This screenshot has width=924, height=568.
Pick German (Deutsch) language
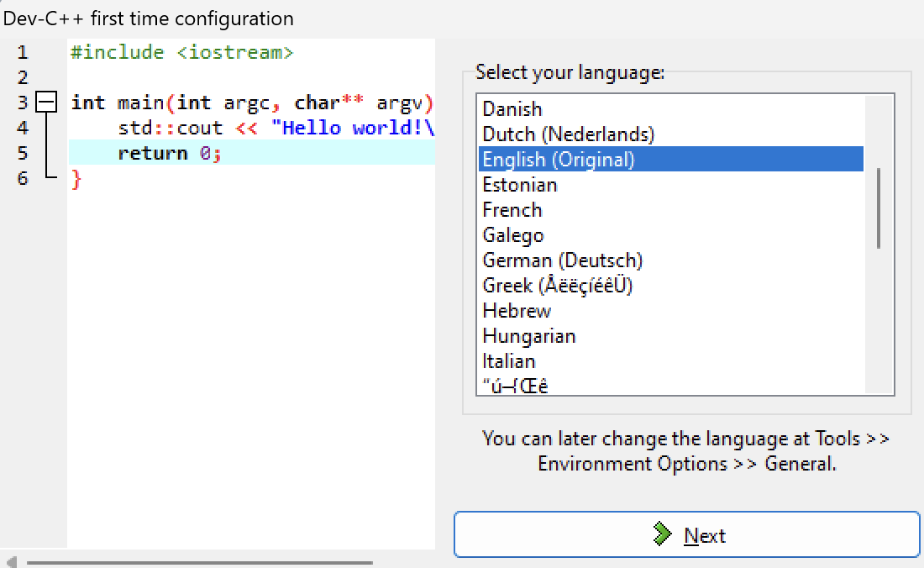pyautogui.click(x=670, y=260)
